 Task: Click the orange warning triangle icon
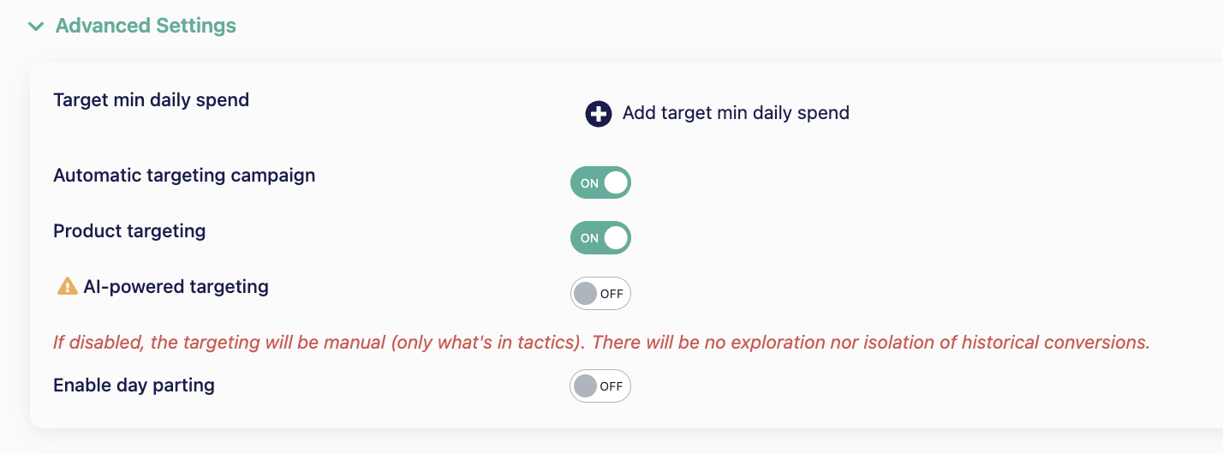point(67,287)
